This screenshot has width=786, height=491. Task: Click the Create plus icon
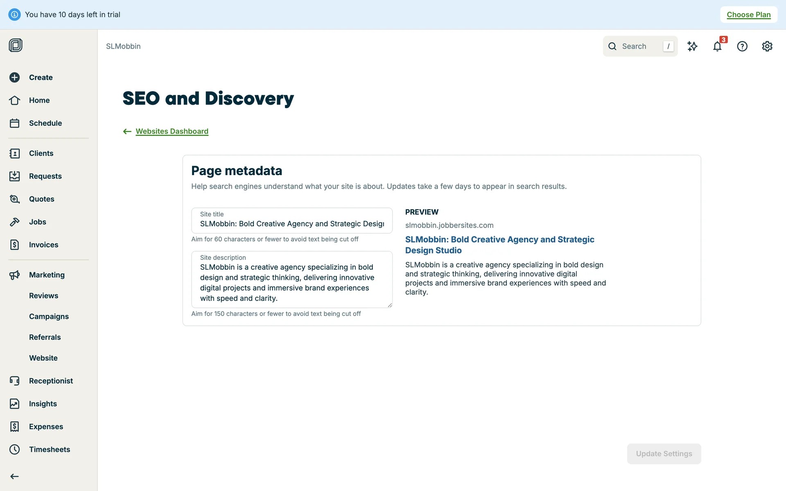click(x=15, y=77)
